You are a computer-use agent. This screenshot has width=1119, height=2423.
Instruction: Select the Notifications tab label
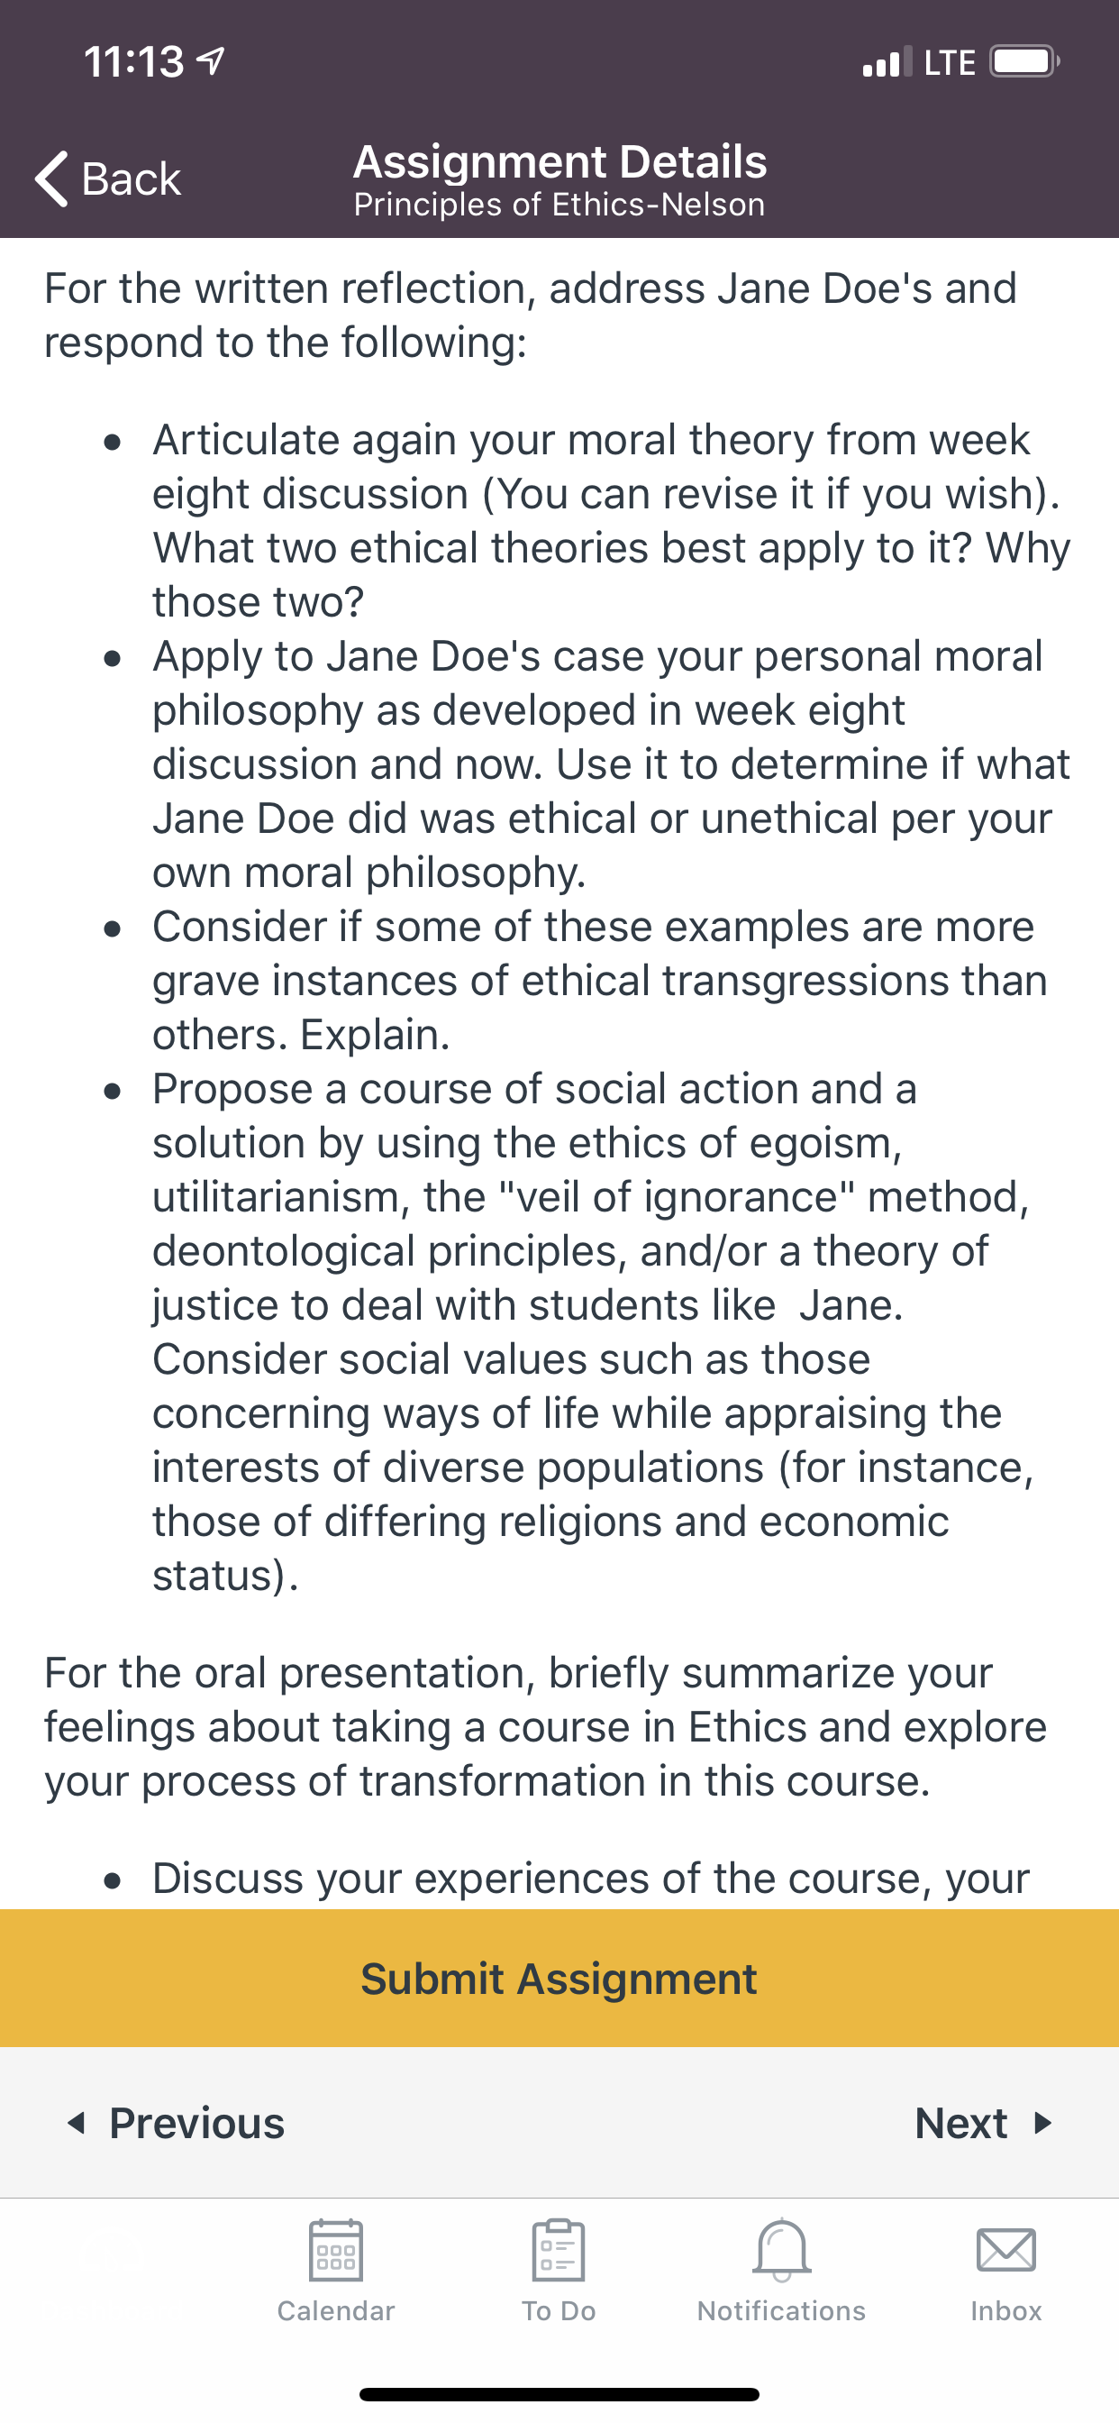[781, 2310]
